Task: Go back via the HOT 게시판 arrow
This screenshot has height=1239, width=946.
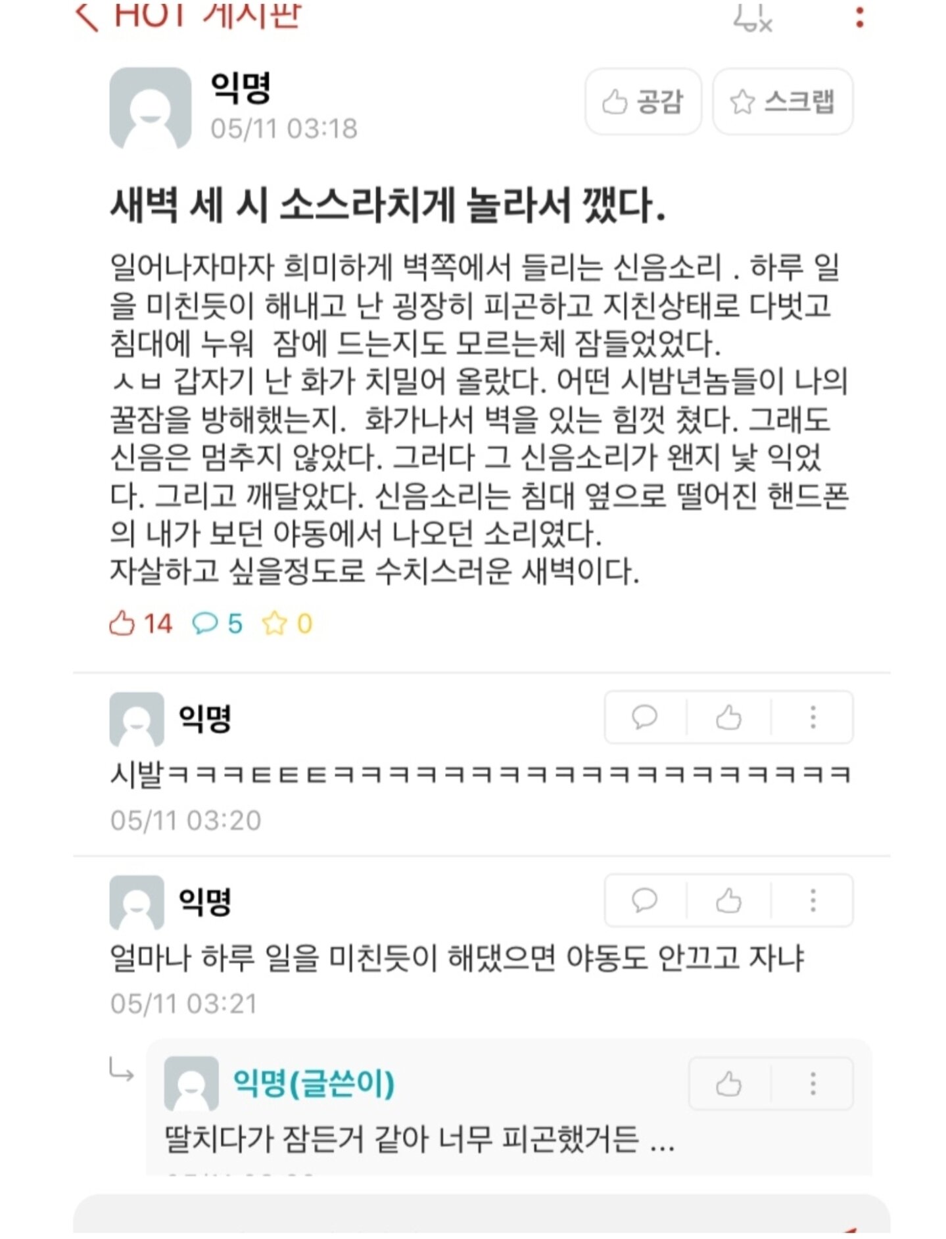Action: 87,16
